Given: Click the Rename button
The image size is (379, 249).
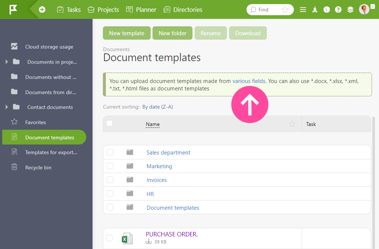Looking at the screenshot, I should (x=211, y=33).
